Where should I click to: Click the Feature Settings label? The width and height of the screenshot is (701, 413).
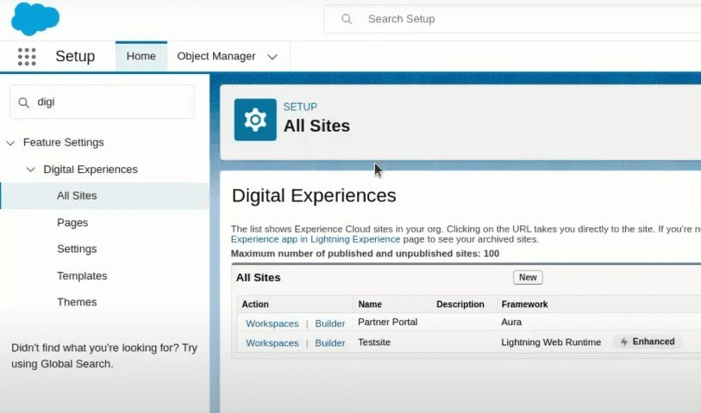64,143
